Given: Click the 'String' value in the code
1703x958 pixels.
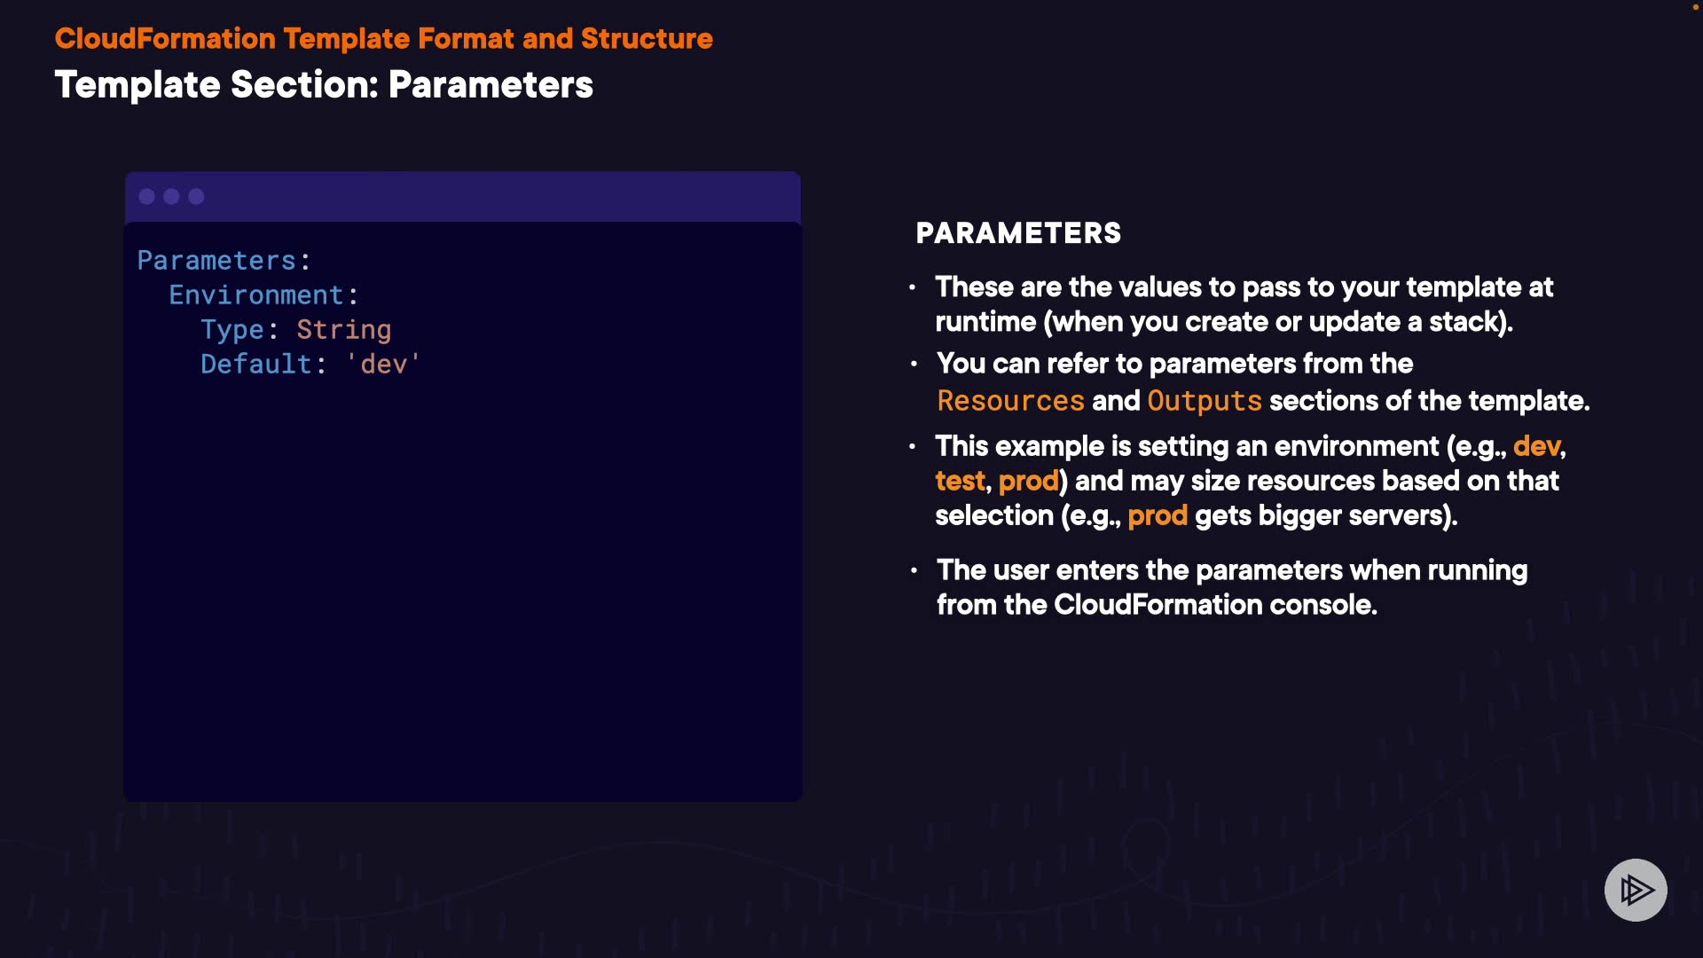Looking at the screenshot, I should [343, 329].
